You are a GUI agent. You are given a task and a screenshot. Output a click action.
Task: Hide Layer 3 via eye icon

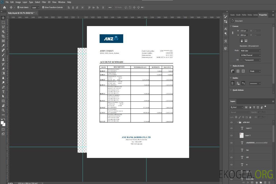point(232,136)
